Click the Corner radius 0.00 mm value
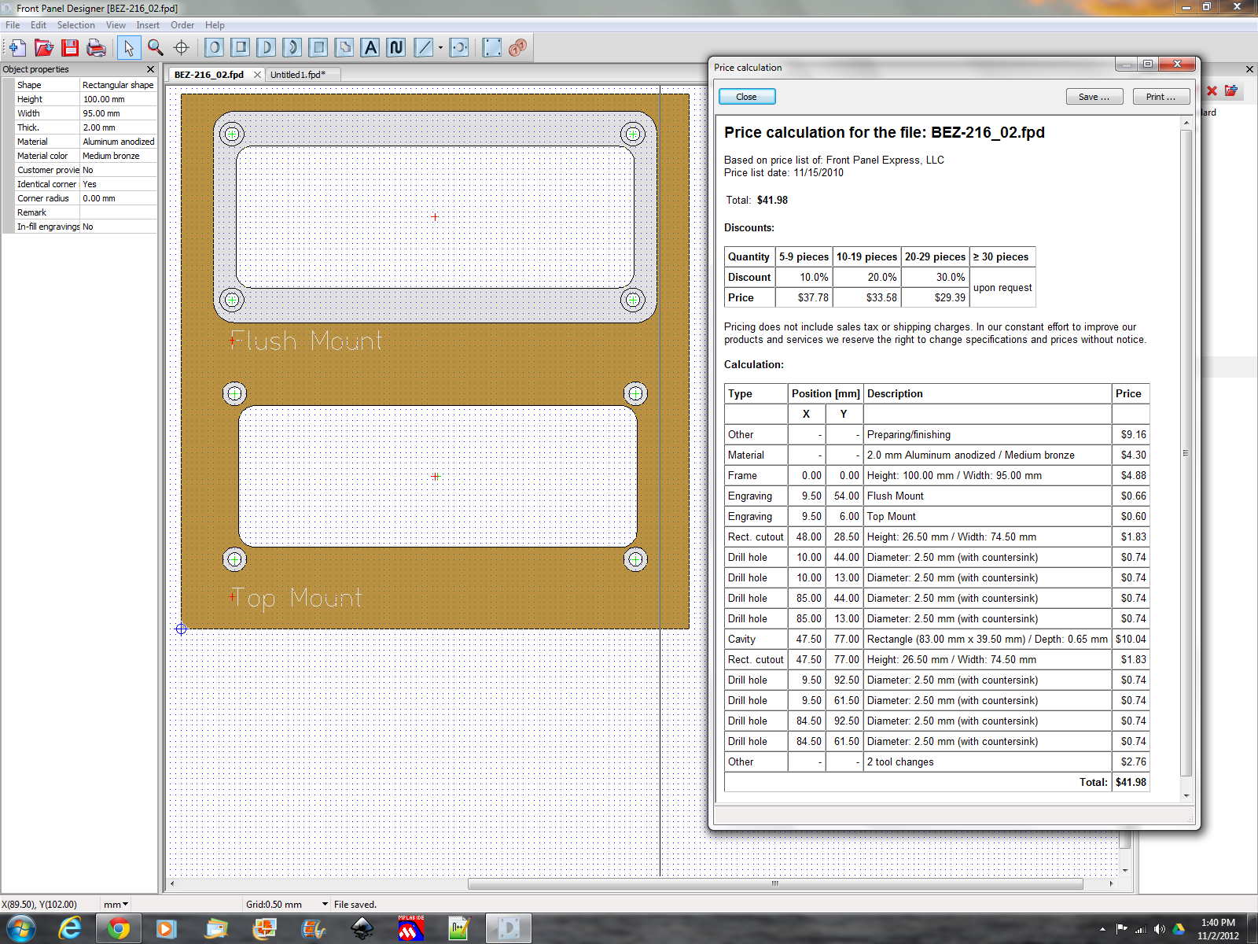The height and width of the screenshot is (944, 1258). click(x=118, y=198)
